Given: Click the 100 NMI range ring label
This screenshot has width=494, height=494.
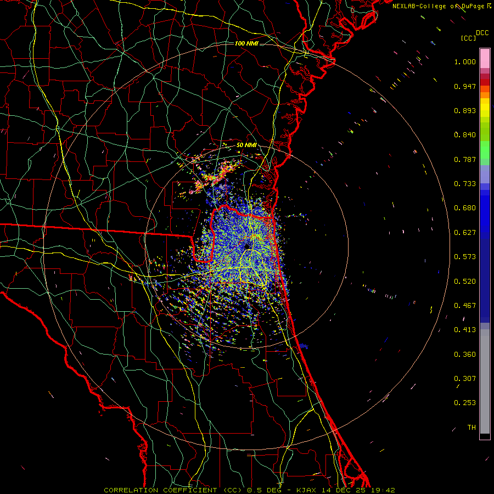Looking at the screenshot, I should (246, 43).
